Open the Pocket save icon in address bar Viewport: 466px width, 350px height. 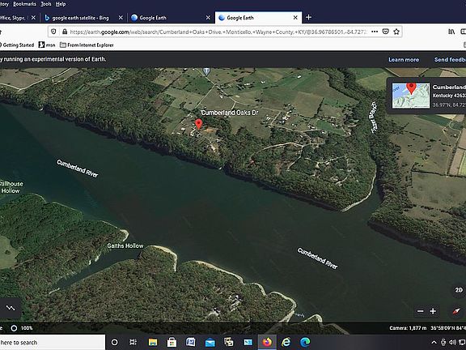pyautogui.click(x=385, y=32)
